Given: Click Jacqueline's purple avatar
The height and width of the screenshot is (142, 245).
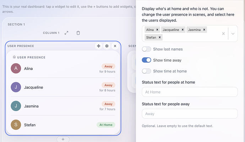Looking at the screenshot, I should (16, 87).
